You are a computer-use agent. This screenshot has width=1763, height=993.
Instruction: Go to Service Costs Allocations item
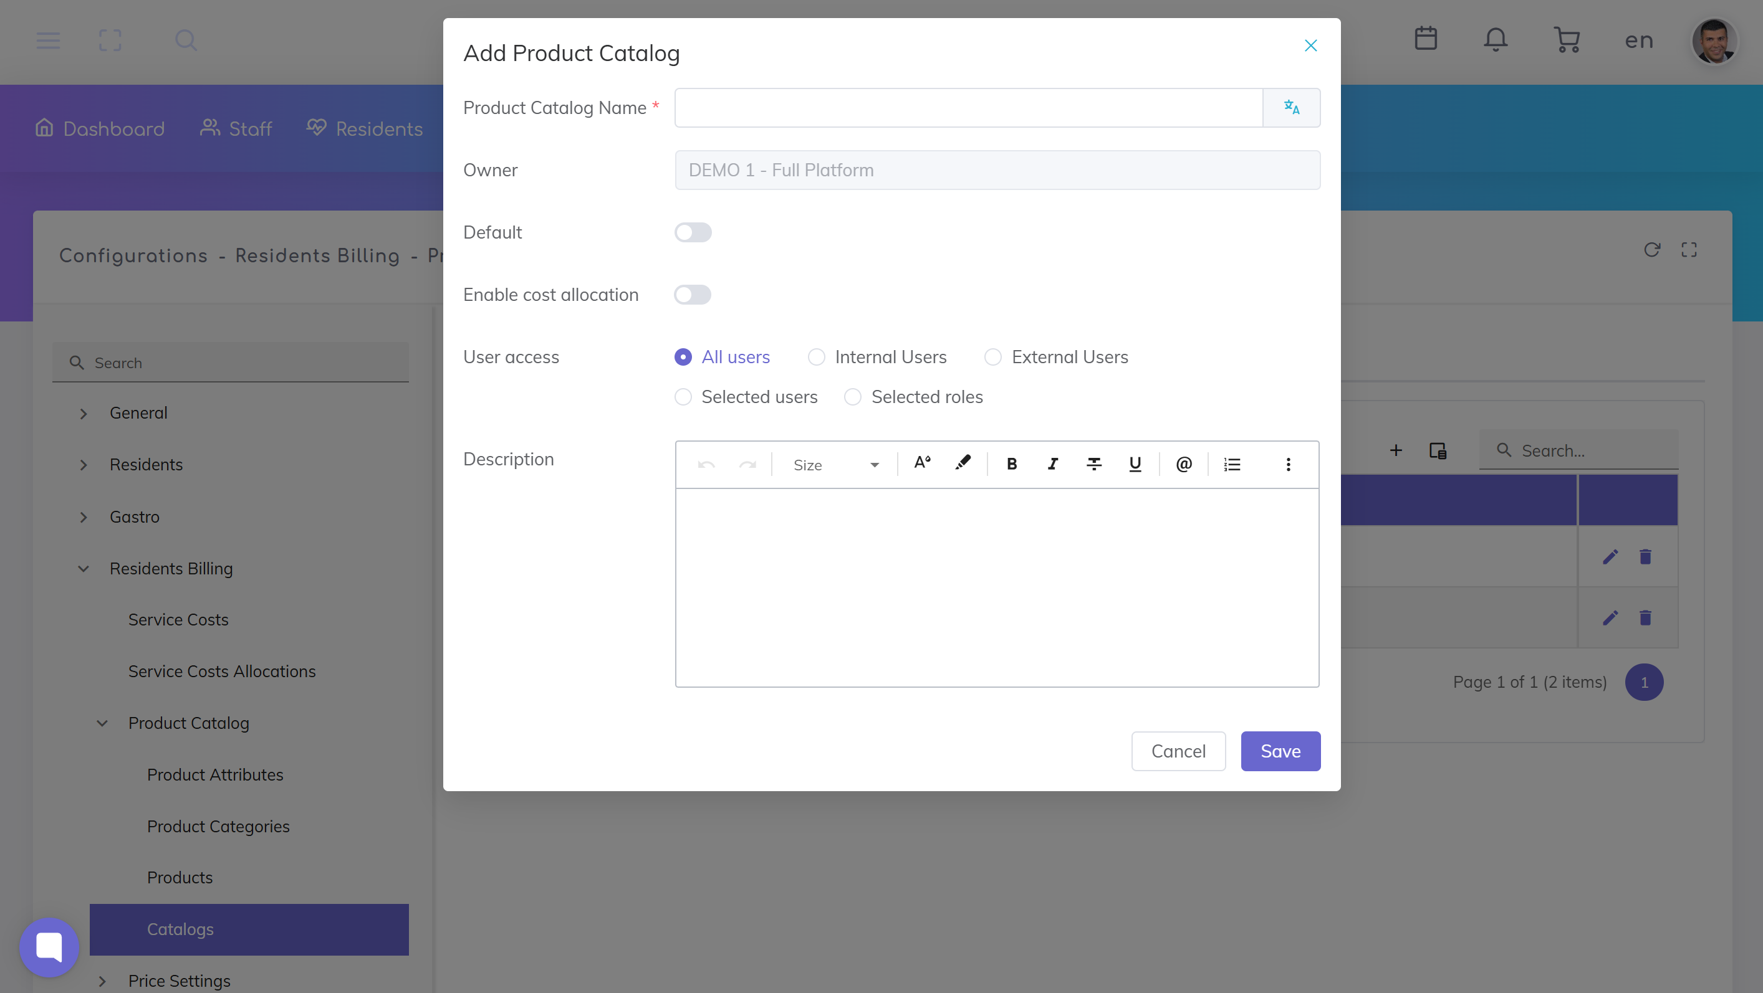tap(222, 671)
